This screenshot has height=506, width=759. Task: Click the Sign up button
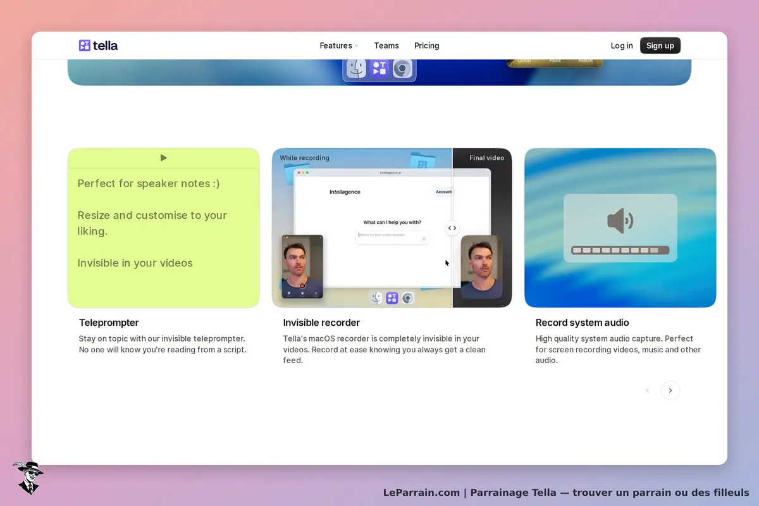pyautogui.click(x=660, y=46)
